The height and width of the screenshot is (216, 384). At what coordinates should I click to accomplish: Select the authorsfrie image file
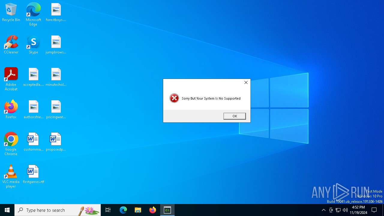[x=33, y=109]
